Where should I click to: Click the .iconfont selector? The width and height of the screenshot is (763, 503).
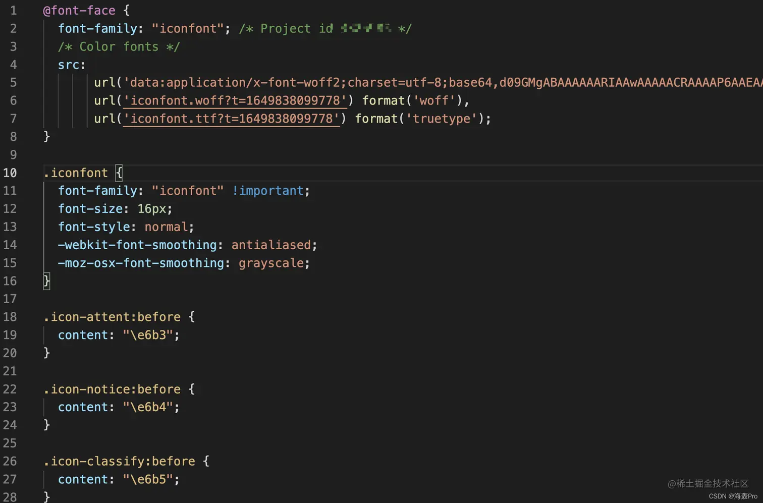(x=76, y=173)
